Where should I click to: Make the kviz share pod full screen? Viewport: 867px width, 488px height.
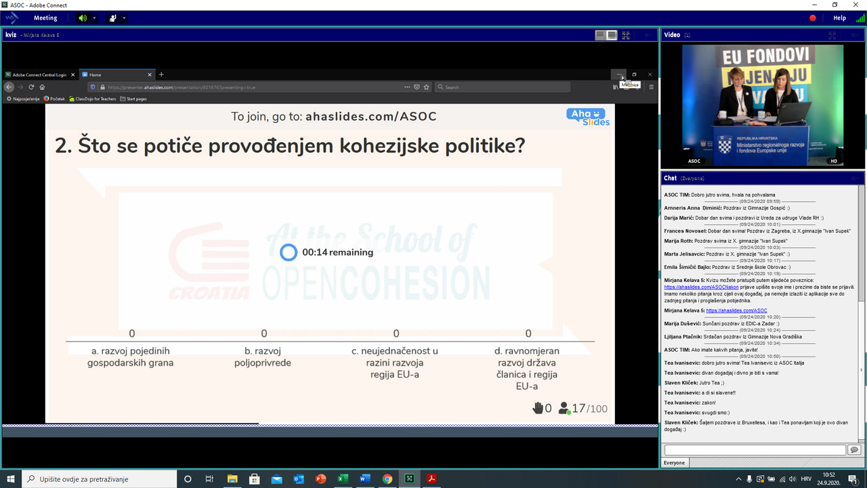click(626, 35)
